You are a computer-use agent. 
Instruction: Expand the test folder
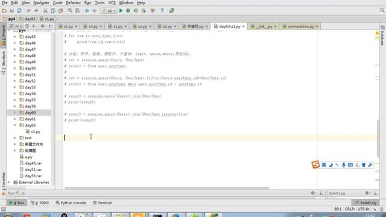pyautogui.click(x=14, y=138)
